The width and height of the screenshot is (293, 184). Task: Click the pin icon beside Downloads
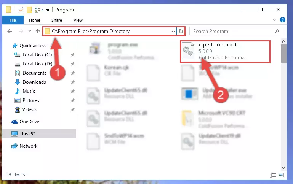[x=72, y=82]
